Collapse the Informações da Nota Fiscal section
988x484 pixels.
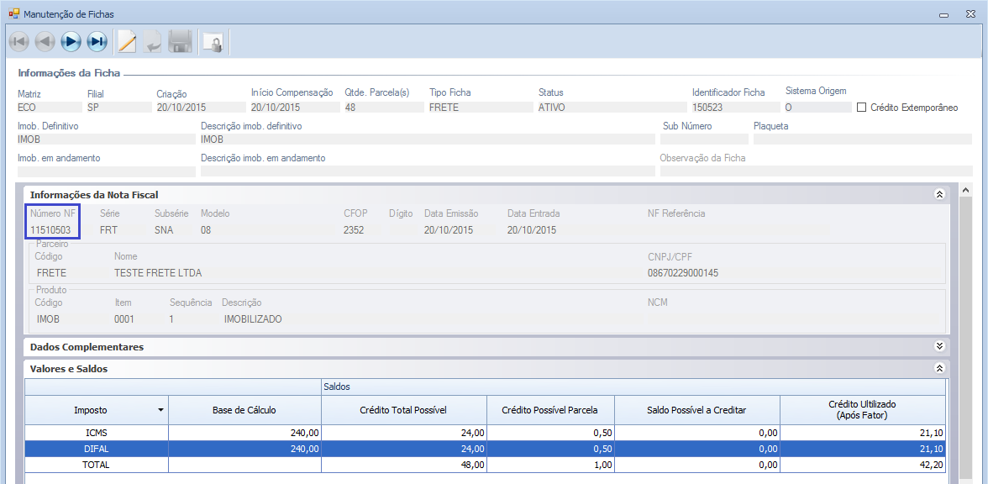[x=939, y=195]
